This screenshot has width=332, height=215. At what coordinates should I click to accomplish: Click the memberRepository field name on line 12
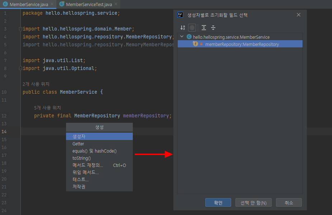[x=146, y=116]
